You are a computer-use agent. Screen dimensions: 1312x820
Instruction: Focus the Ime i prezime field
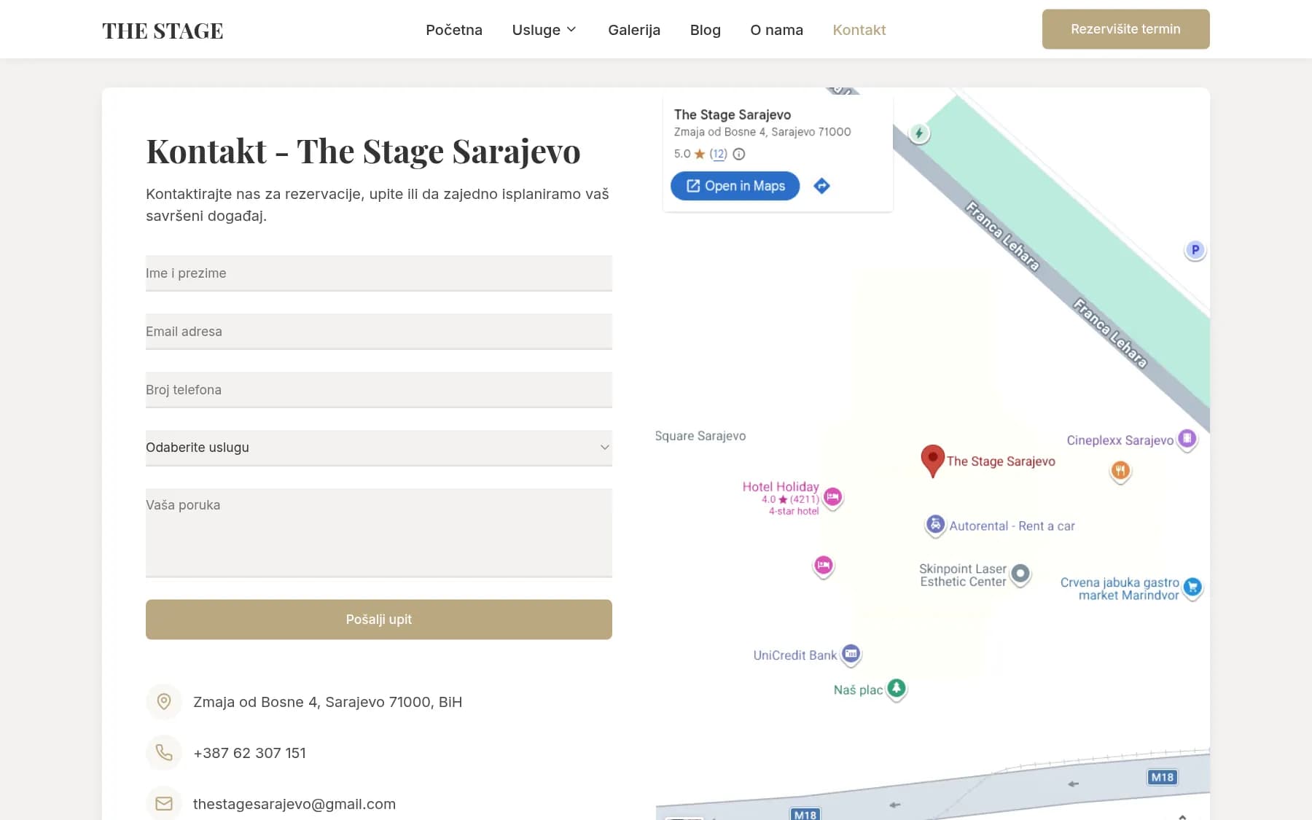coord(379,273)
